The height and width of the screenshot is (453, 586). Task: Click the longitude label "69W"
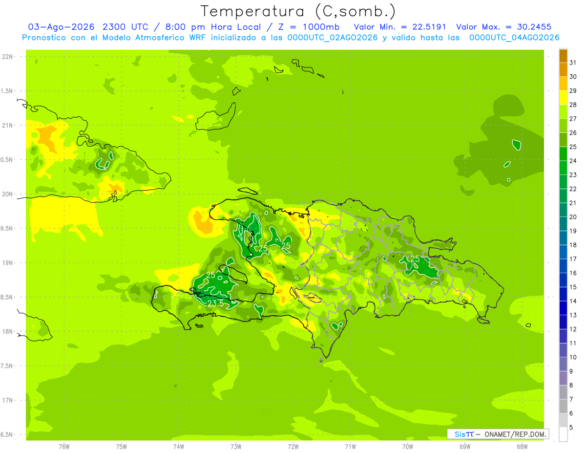pos(464,446)
